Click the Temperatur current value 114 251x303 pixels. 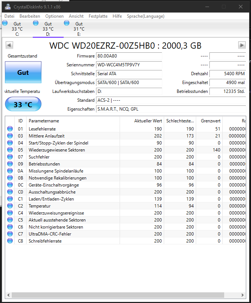point(158,206)
